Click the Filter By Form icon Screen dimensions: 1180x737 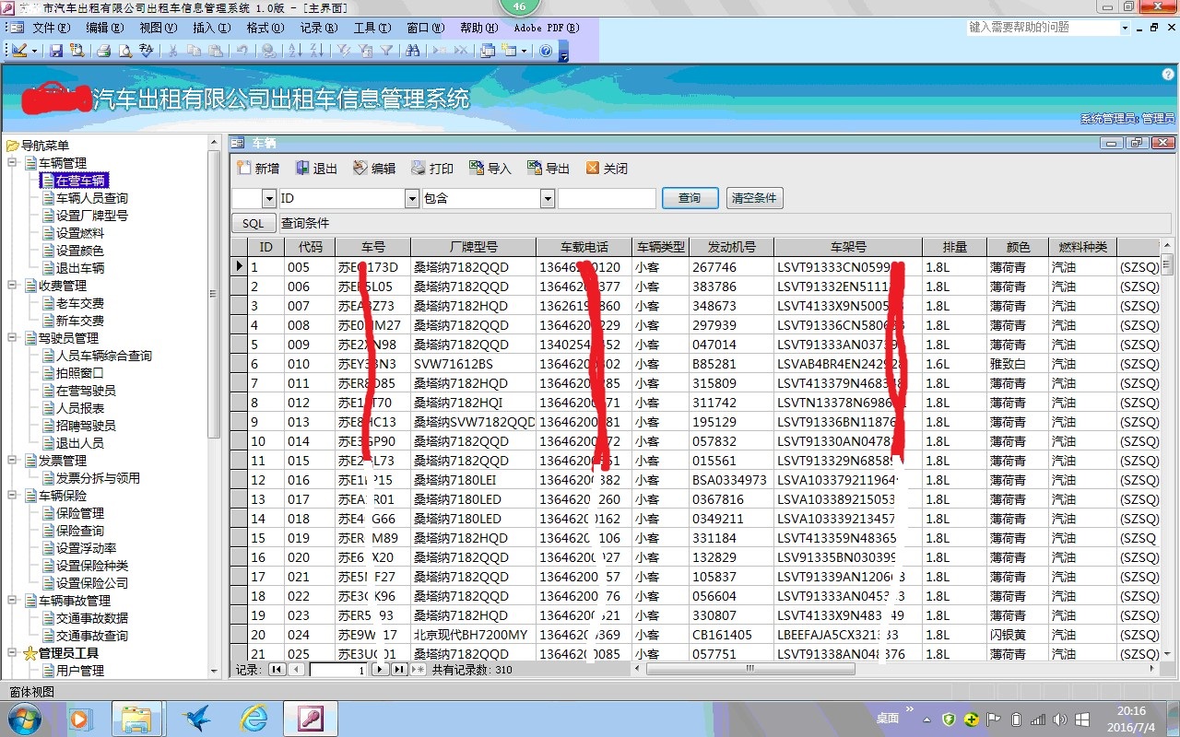364,51
